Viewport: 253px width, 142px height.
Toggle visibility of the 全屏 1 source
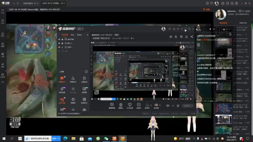[59, 47]
